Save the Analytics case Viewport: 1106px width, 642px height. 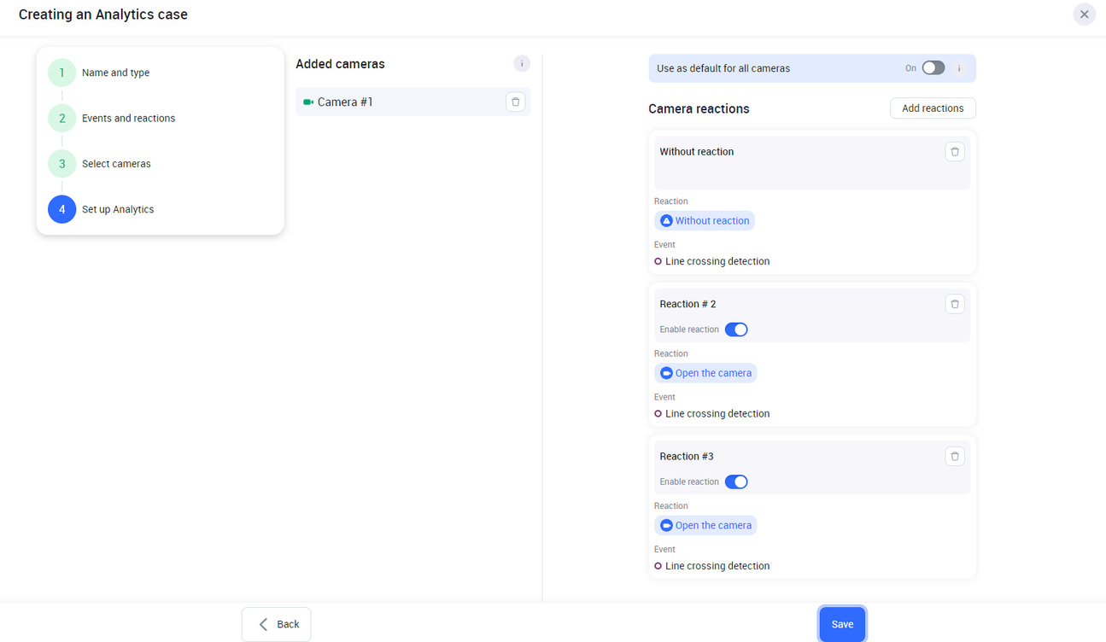tap(842, 624)
